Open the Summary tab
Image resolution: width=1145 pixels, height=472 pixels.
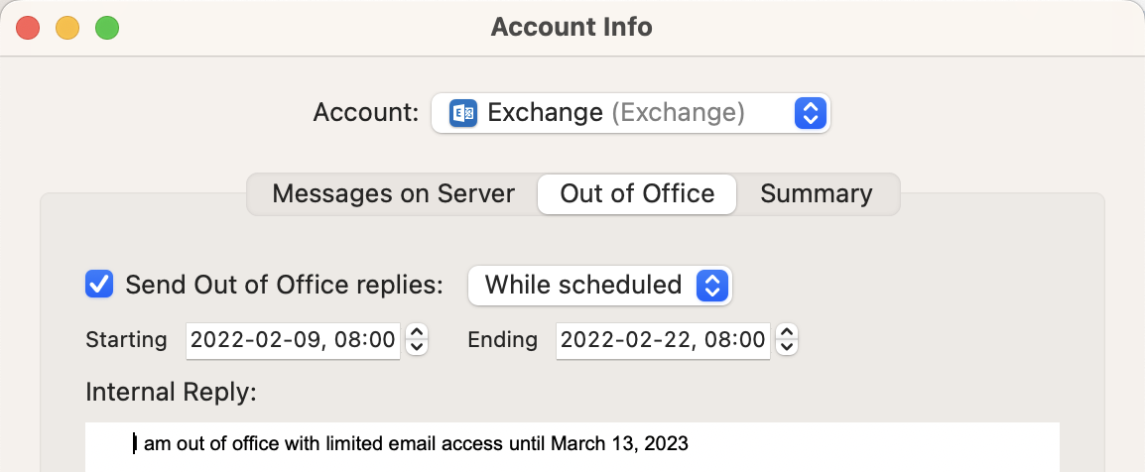[816, 193]
